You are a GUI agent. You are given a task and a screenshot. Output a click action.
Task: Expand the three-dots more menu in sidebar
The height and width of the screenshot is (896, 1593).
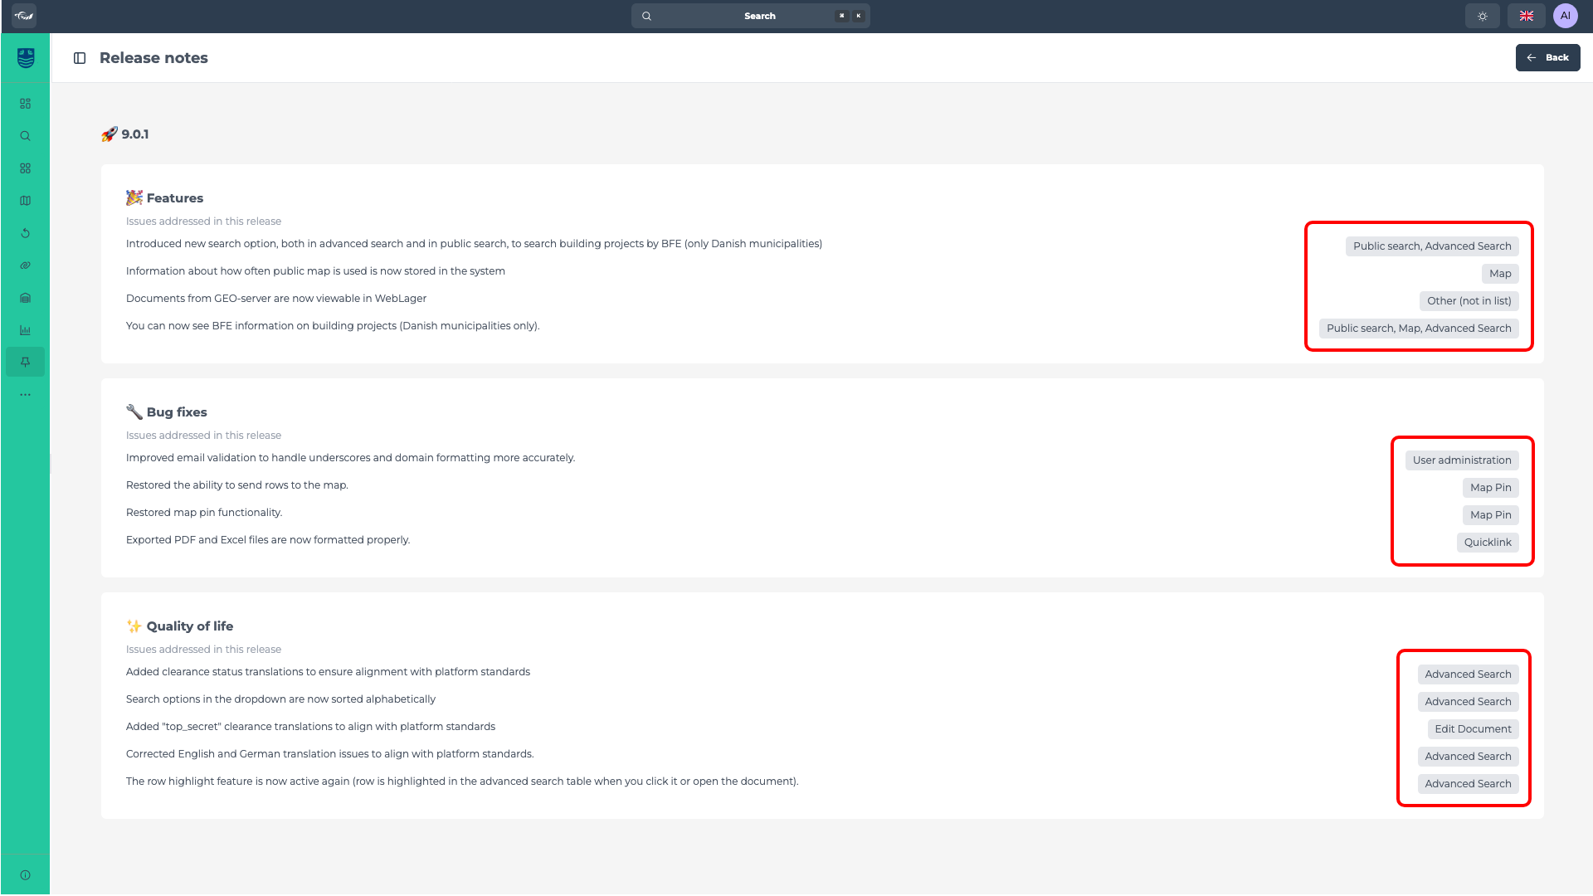click(x=25, y=395)
